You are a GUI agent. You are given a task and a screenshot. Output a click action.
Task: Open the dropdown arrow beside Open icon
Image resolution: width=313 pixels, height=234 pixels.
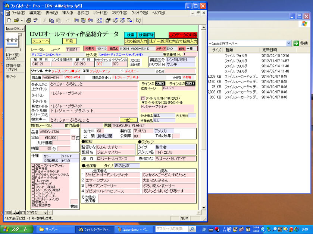tap(22, 20)
